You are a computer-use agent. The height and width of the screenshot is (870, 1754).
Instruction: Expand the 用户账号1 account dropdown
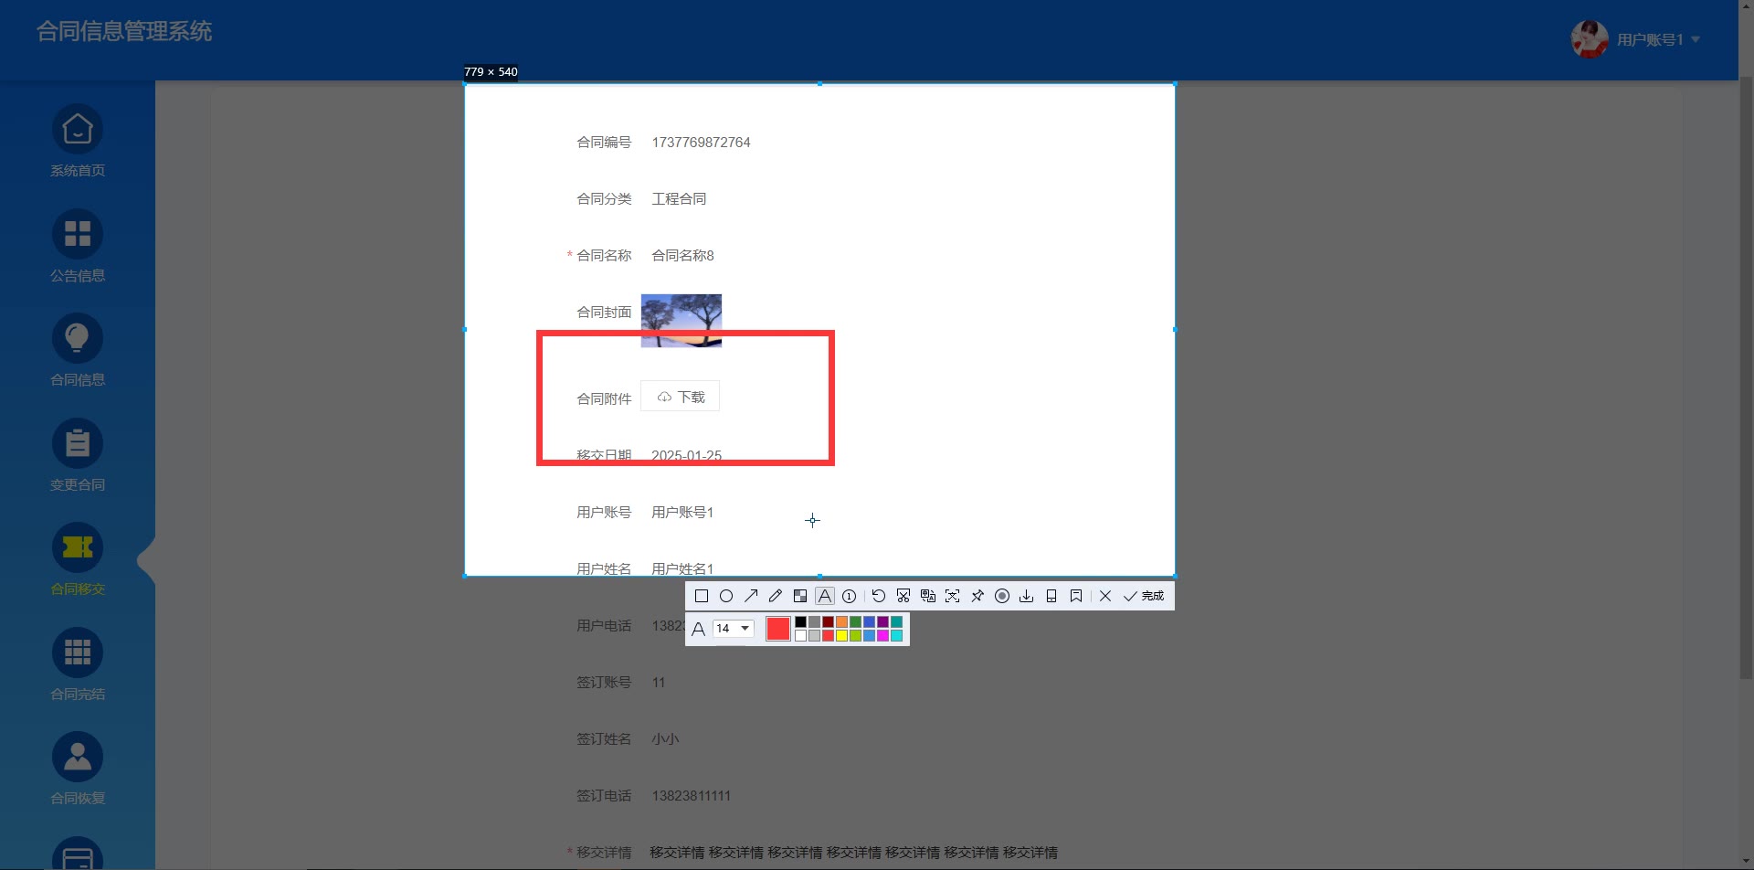tap(1658, 39)
